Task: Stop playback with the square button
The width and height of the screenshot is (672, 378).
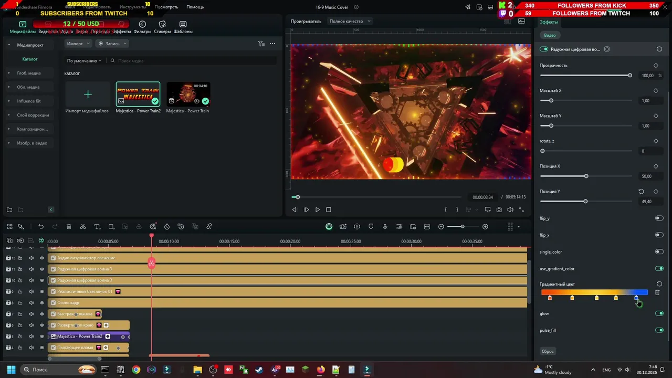Action: tap(329, 209)
